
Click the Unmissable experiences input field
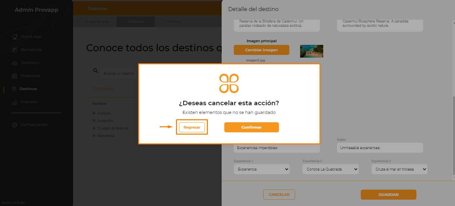coord(380,148)
